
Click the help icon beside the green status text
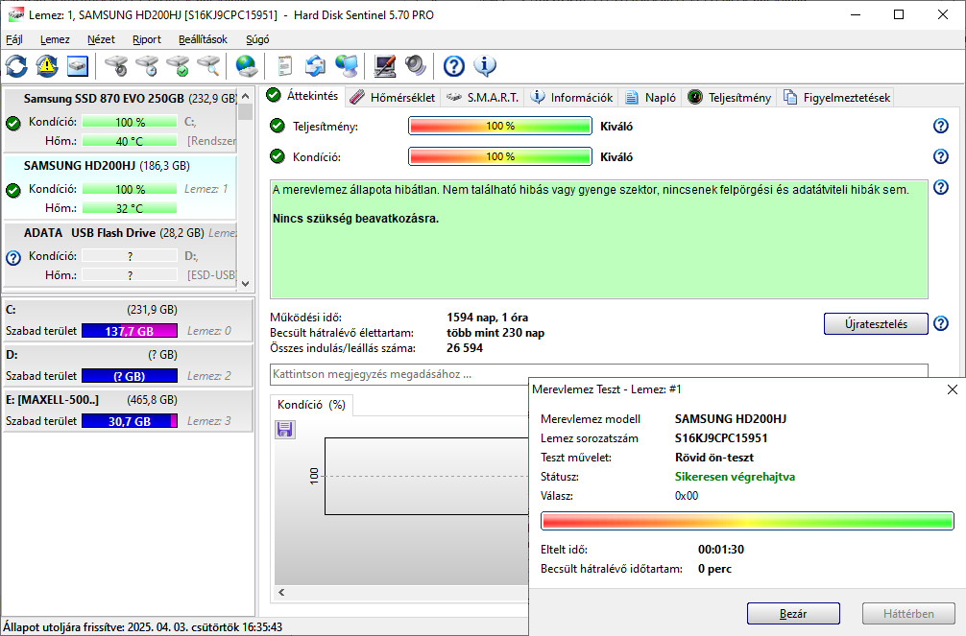click(941, 187)
